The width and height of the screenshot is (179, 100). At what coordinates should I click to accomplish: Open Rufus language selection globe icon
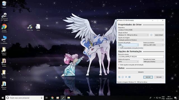click(x=119, y=77)
